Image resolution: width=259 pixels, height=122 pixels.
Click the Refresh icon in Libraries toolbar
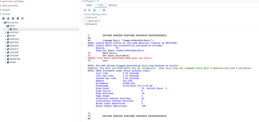pos(22,18)
